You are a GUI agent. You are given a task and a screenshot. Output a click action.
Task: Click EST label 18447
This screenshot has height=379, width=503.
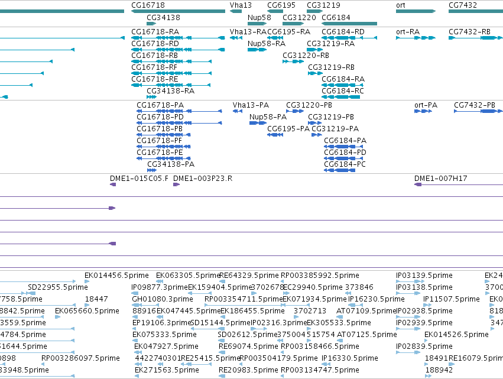point(96,299)
